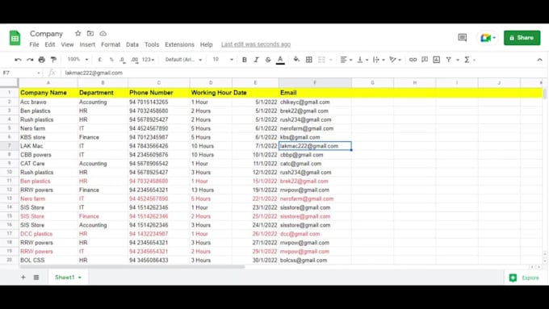549x309 pixels.
Task: Open the Borders tool
Action: click(308, 60)
